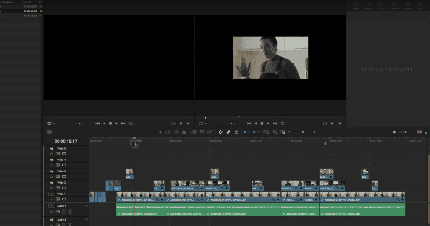Click Mark Out in the timeline viewer
The width and height of the screenshot is (430, 226).
pyautogui.click(x=340, y=124)
